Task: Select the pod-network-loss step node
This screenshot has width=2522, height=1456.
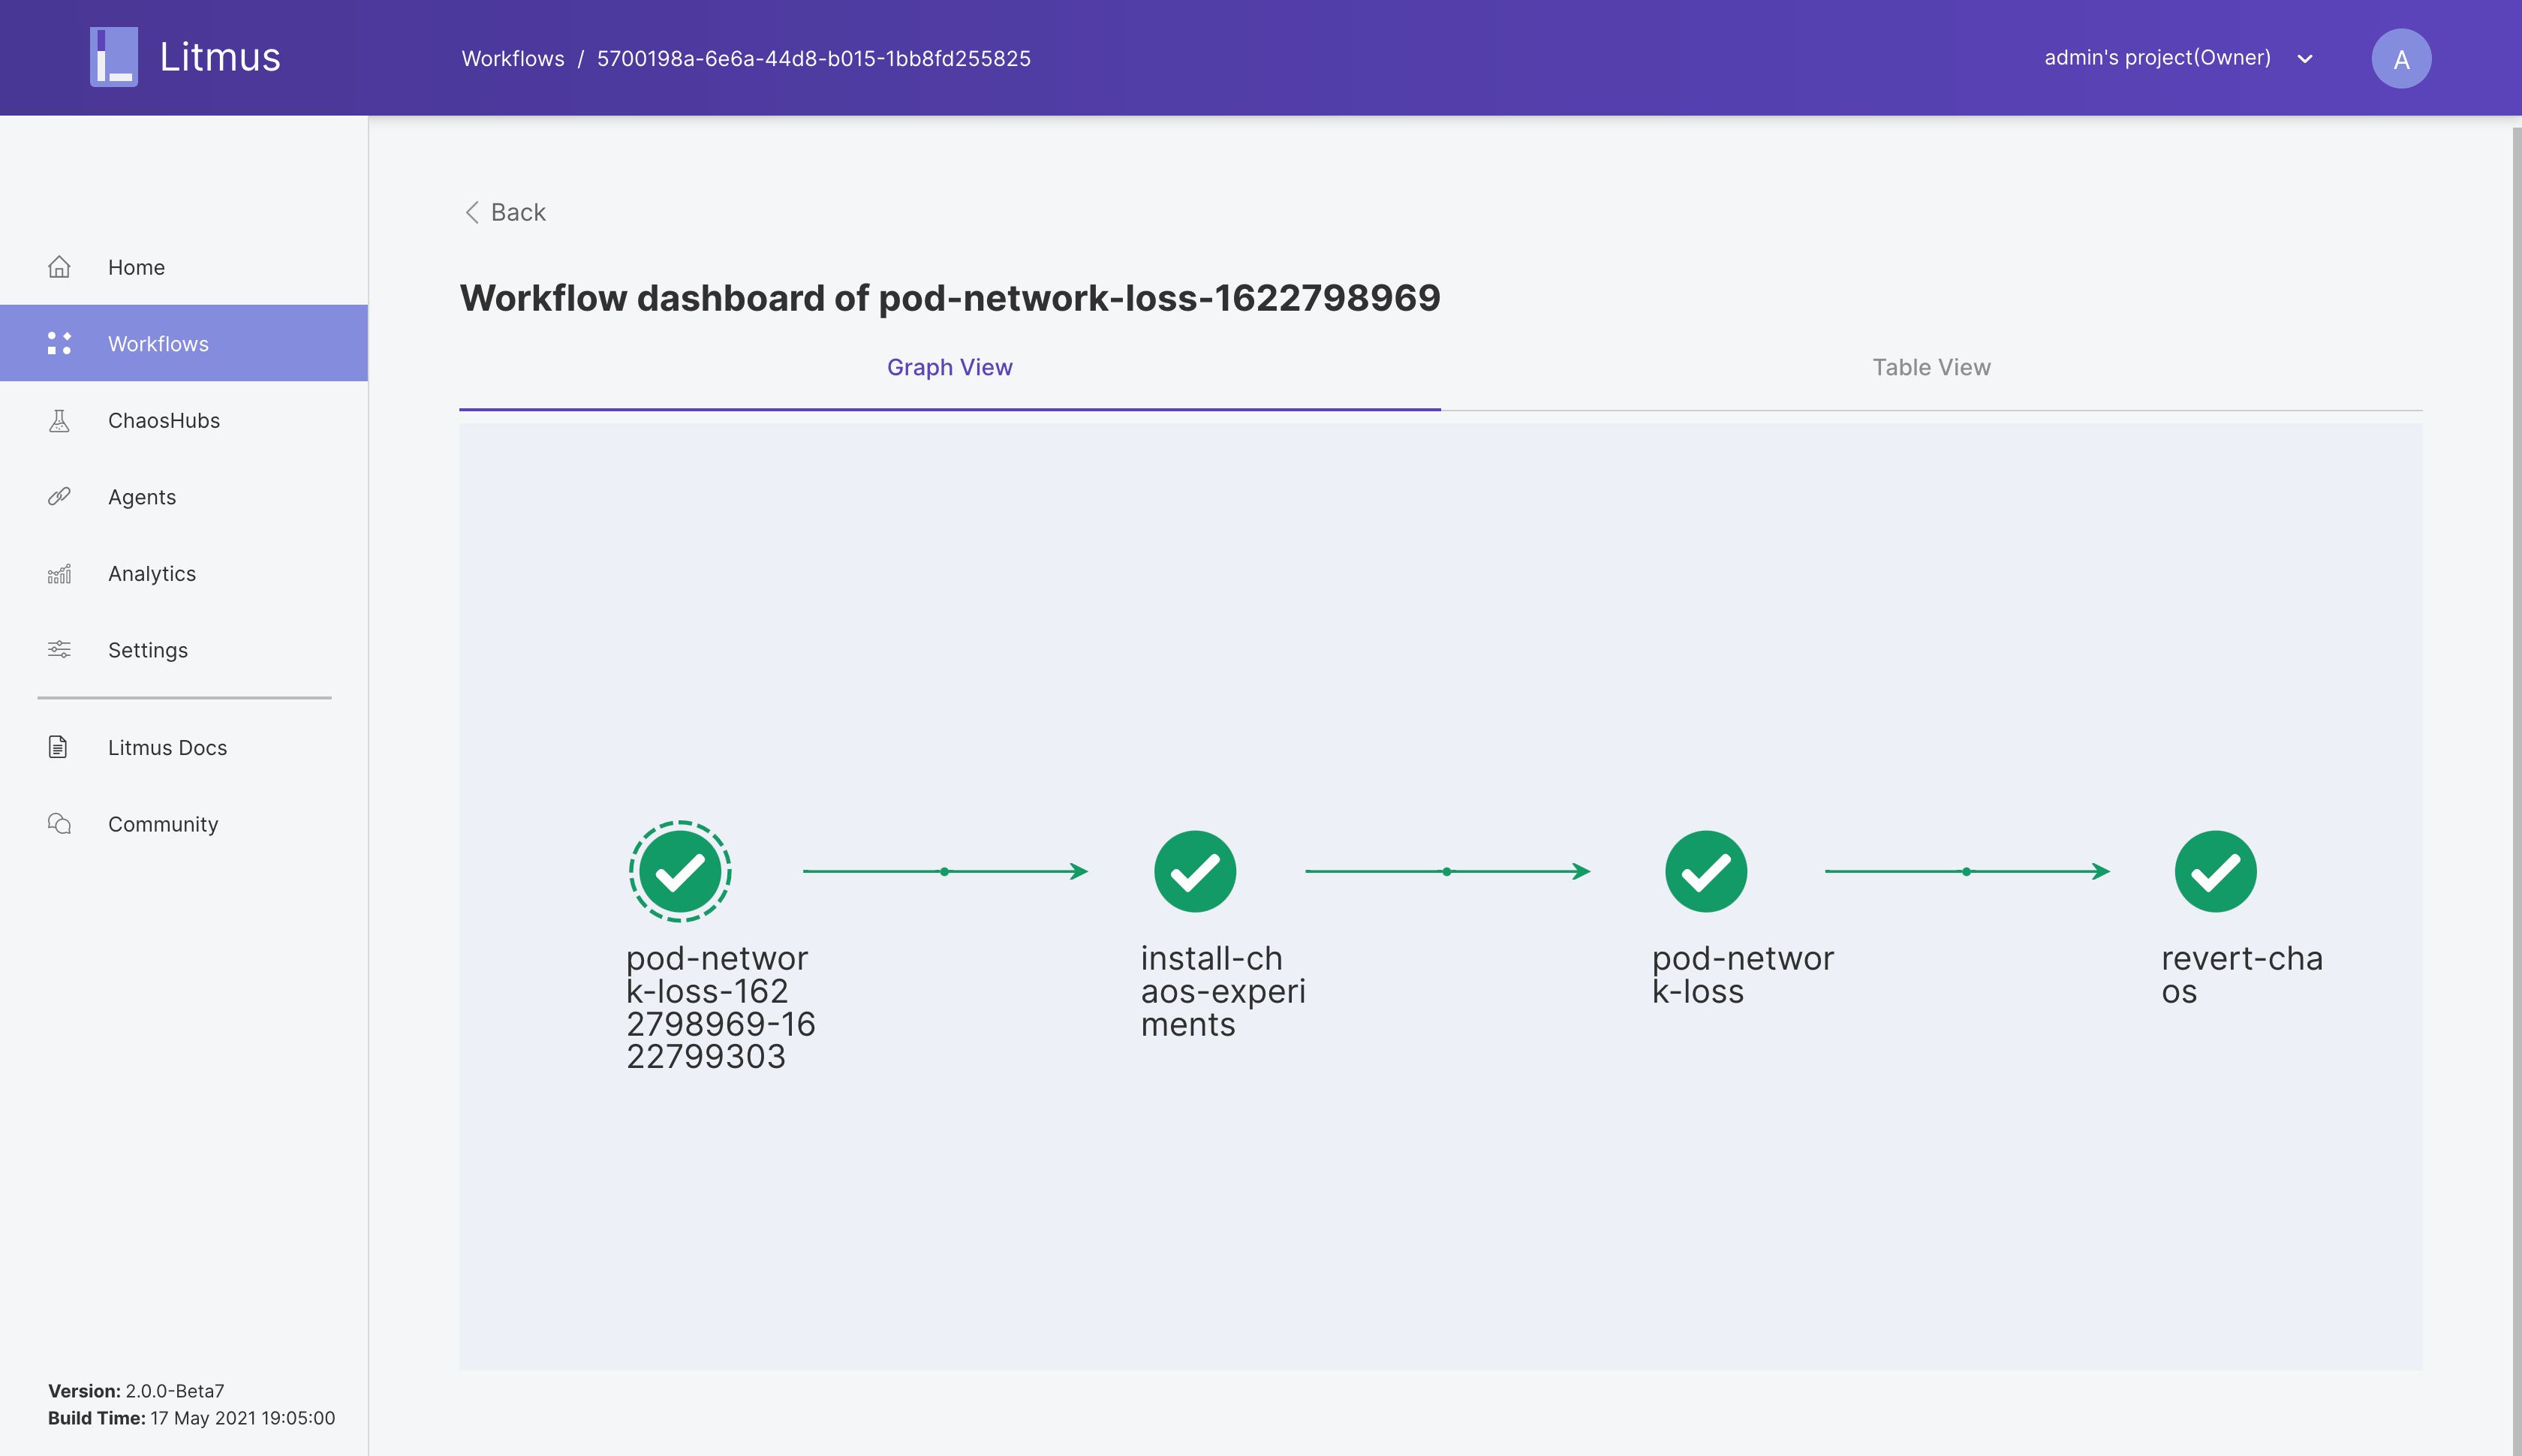Action: tap(1706, 871)
